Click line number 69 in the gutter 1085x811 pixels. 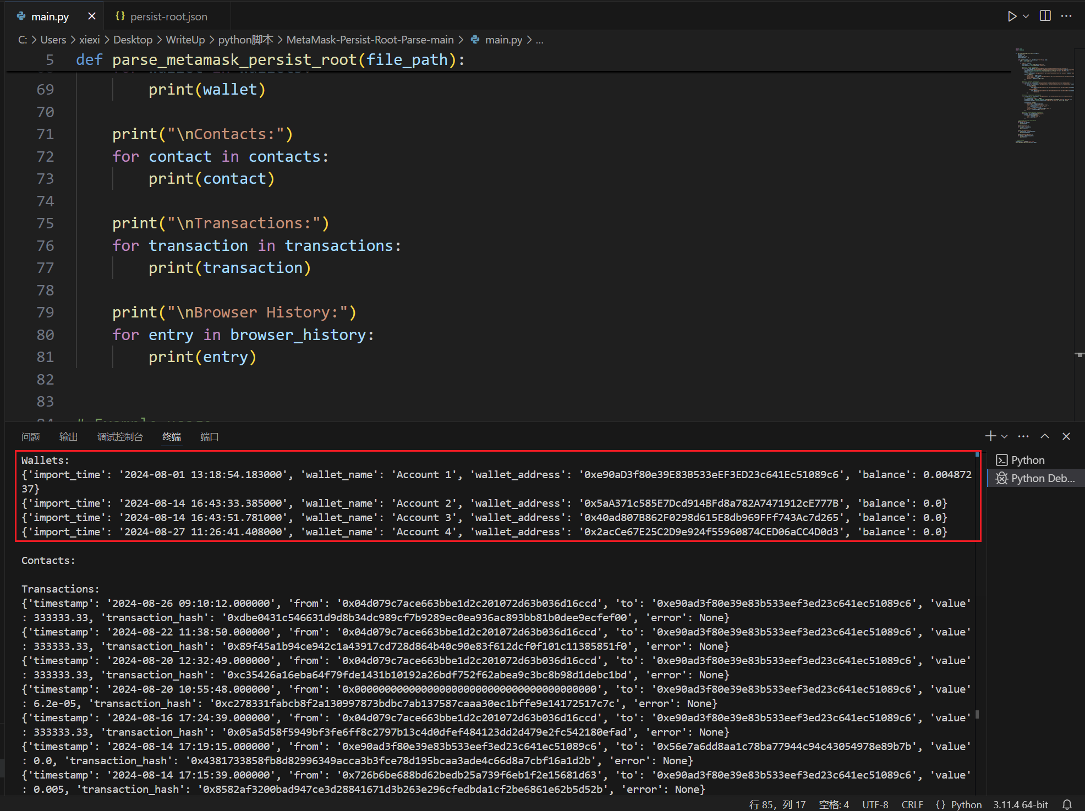45,89
